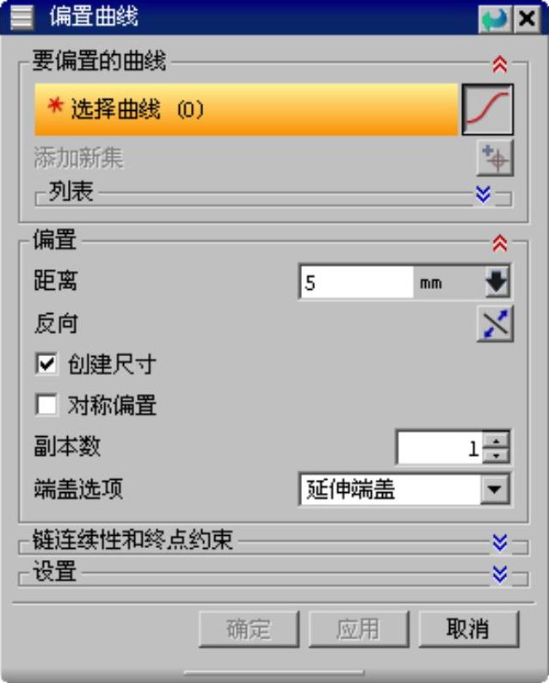
Task: Click the Add New Set crosshair icon
Action: pos(495,157)
